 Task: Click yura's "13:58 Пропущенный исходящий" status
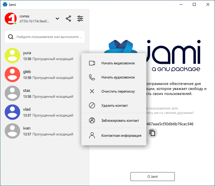pyautogui.click(x=48, y=59)
